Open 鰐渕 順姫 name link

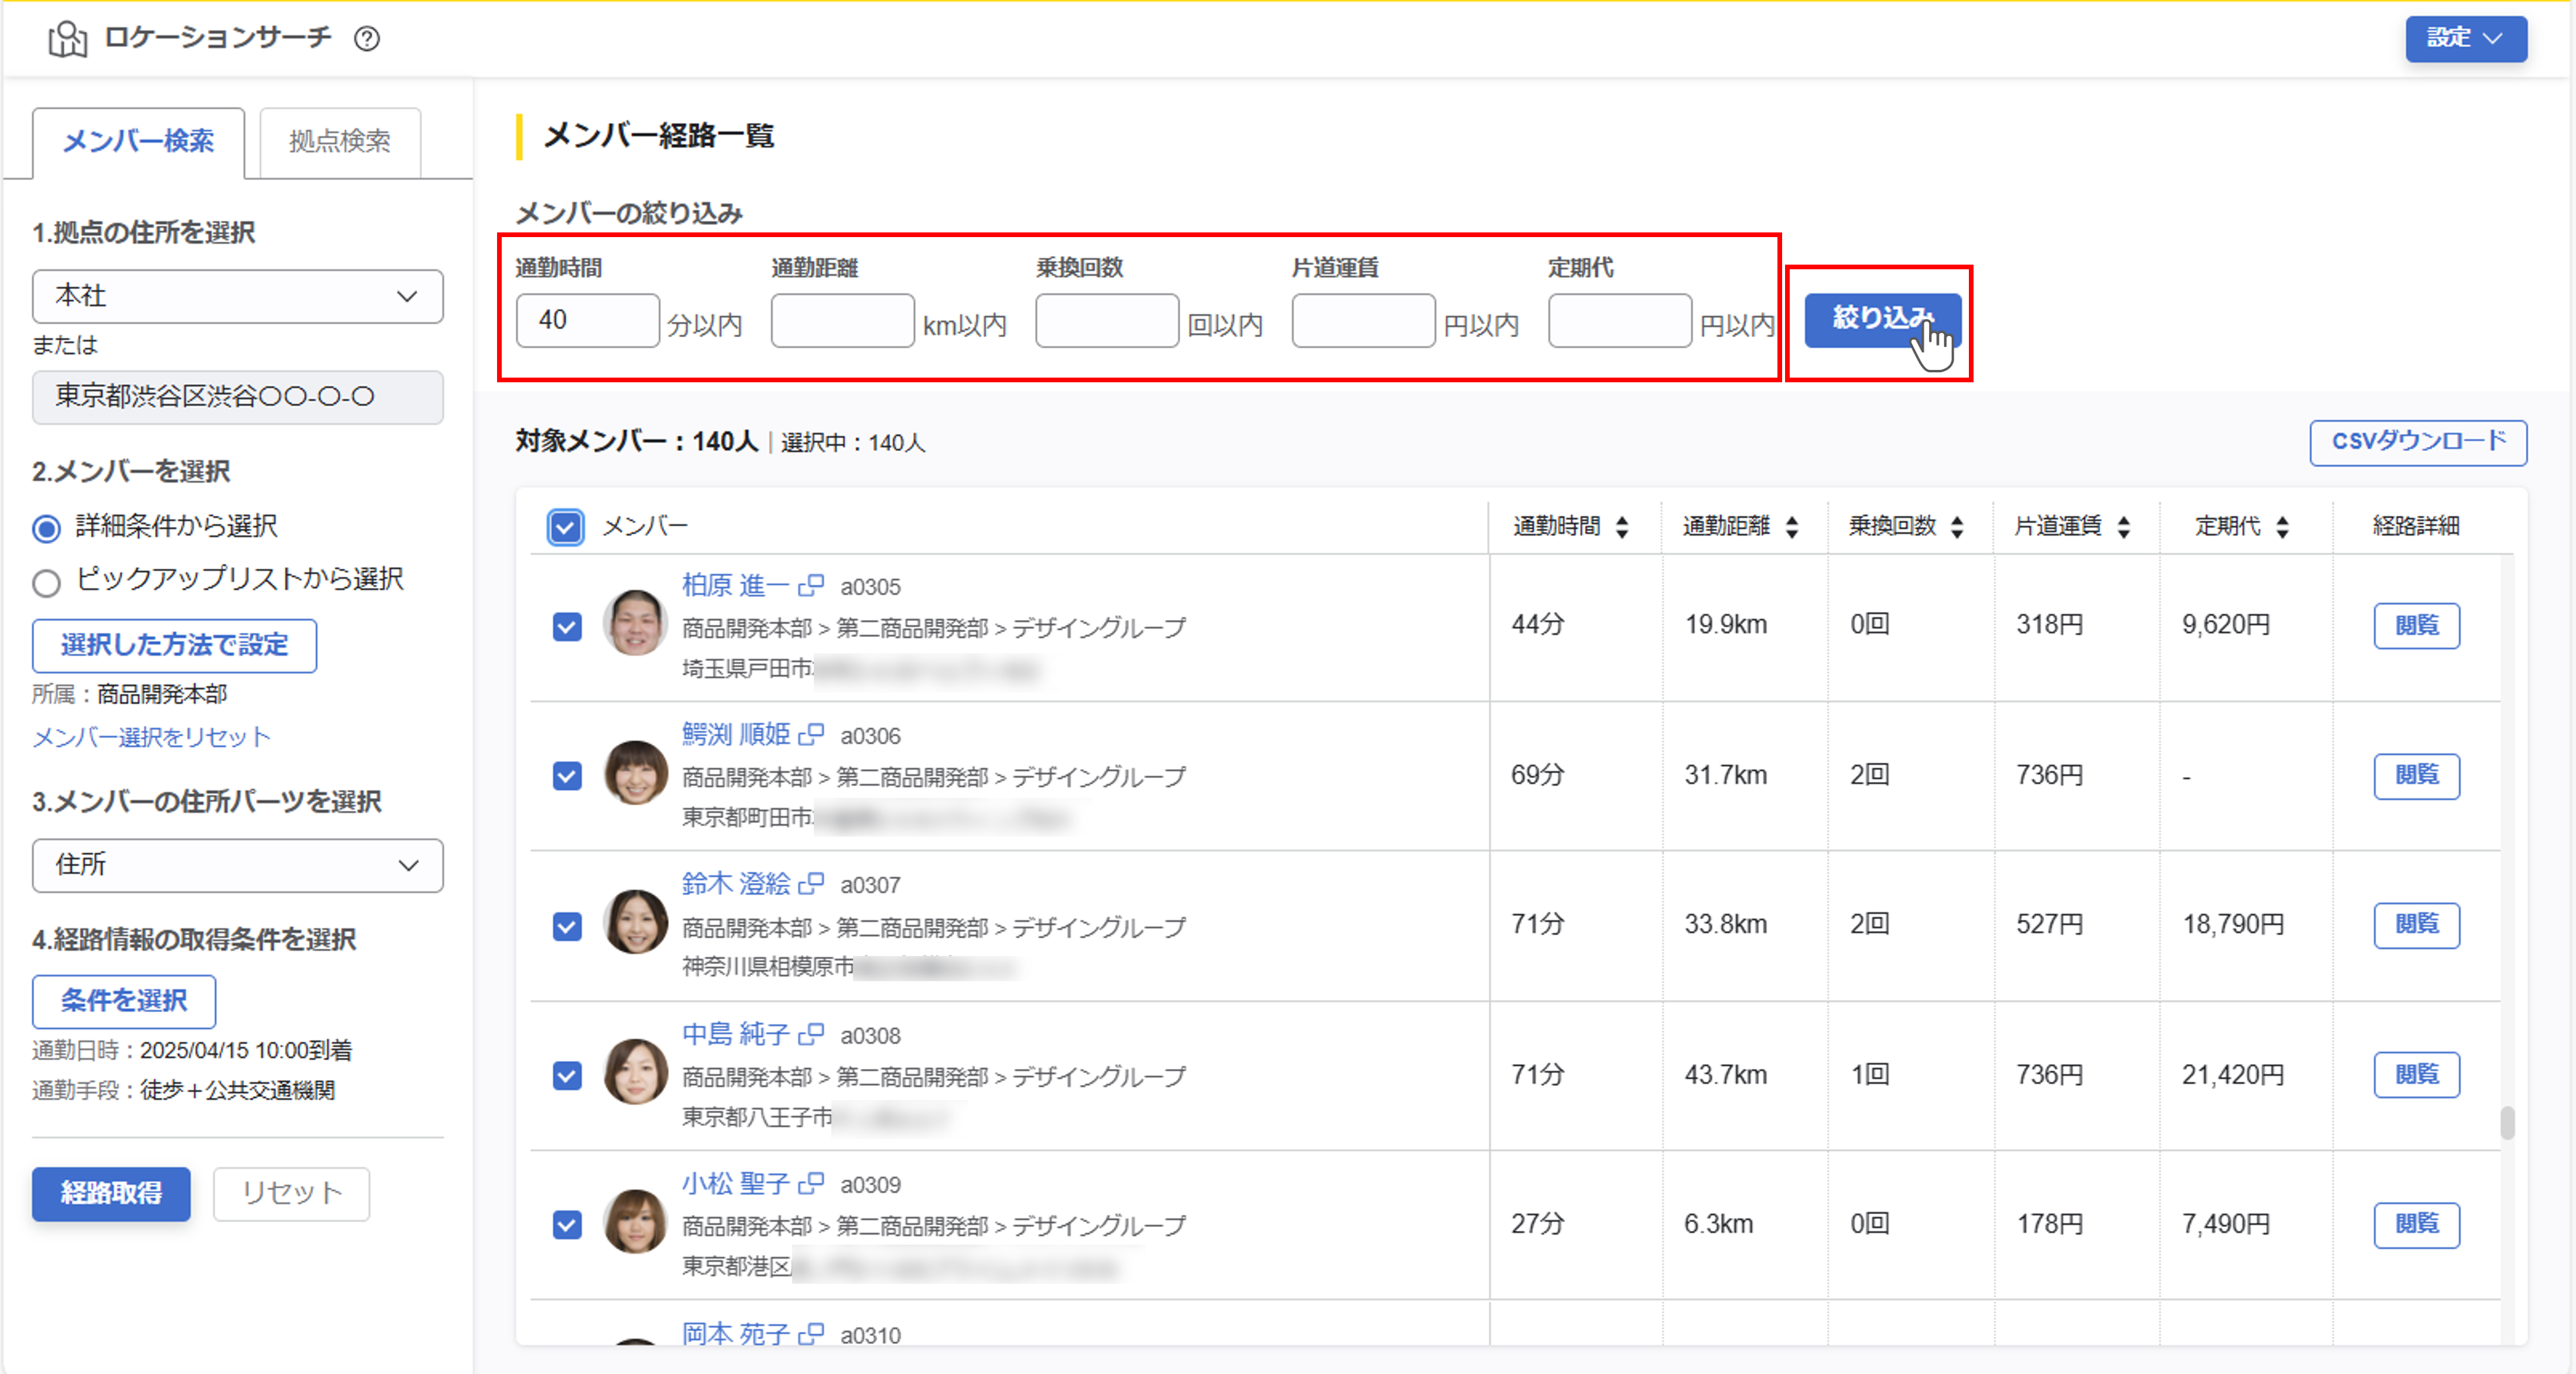pos(736,735)
